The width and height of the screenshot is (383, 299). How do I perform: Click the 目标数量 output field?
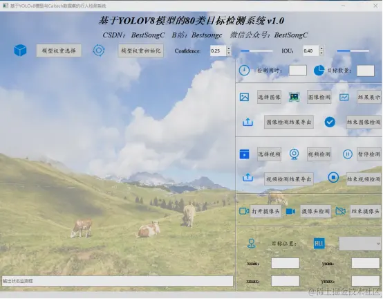click(366, 71)
